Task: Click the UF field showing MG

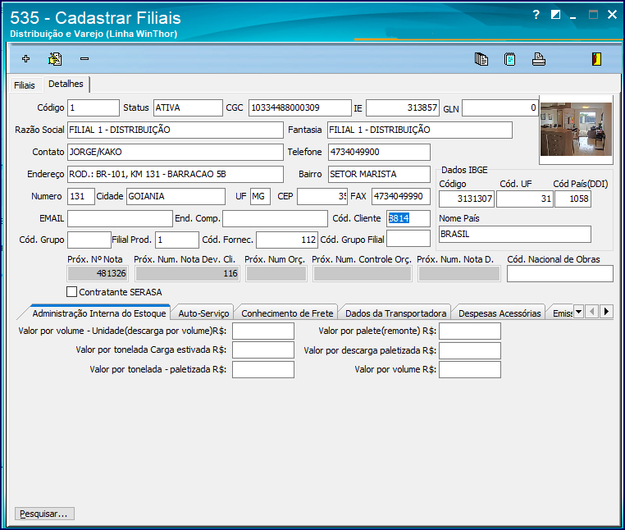Action: tap(260, 196)
